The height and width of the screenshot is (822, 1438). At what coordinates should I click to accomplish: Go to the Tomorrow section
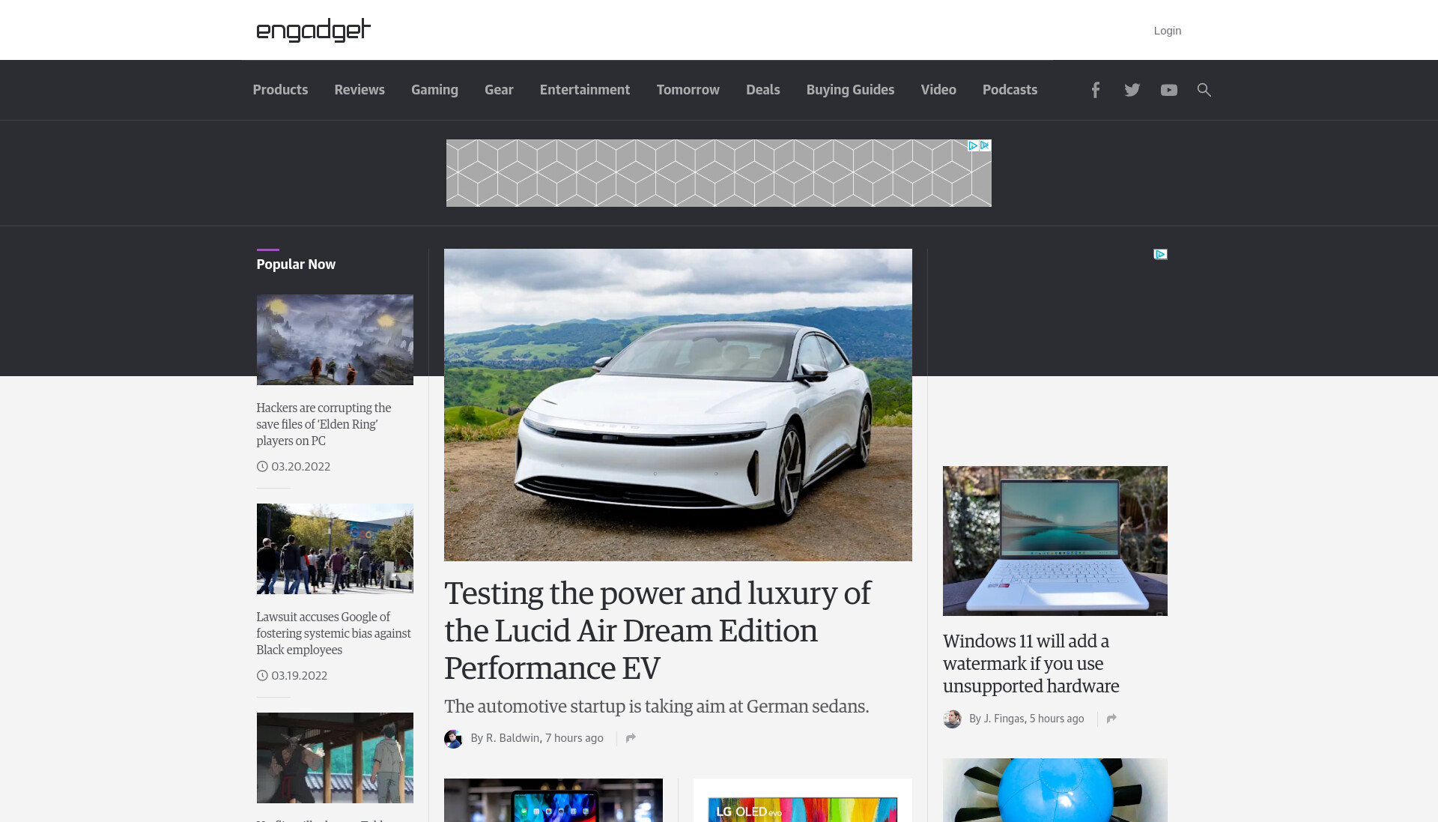point(688,90)
